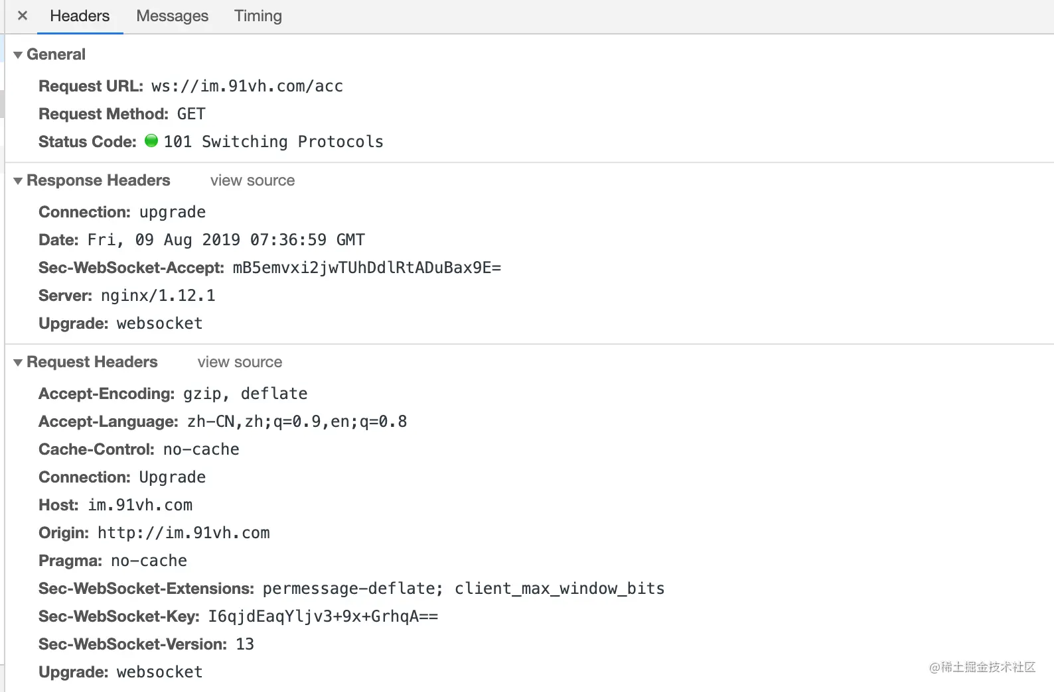Select the request URL ws://im.91vh.com/acc
The width and height of the screenshot is (1054, 692).
(x=247, y=86)
